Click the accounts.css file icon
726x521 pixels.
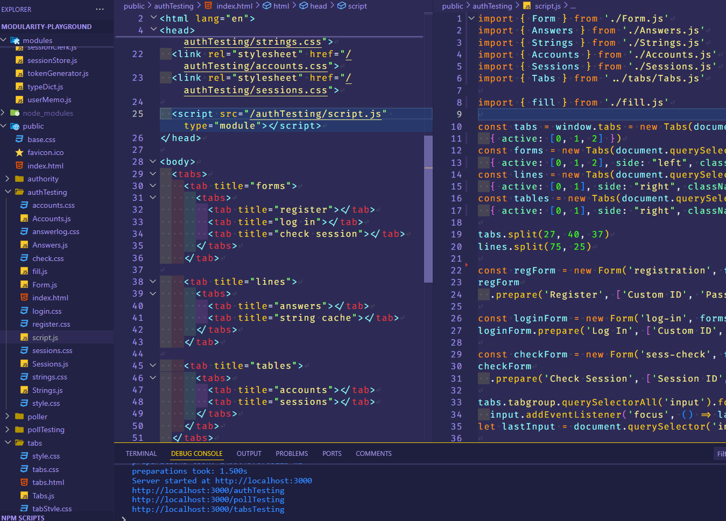[24, 205]
